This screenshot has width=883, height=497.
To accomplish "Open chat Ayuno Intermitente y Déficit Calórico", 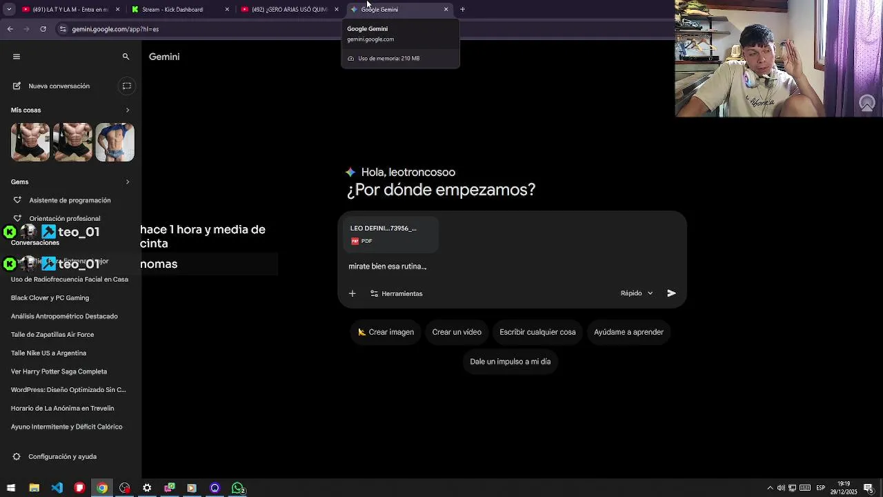I will (x=66, y=427).
